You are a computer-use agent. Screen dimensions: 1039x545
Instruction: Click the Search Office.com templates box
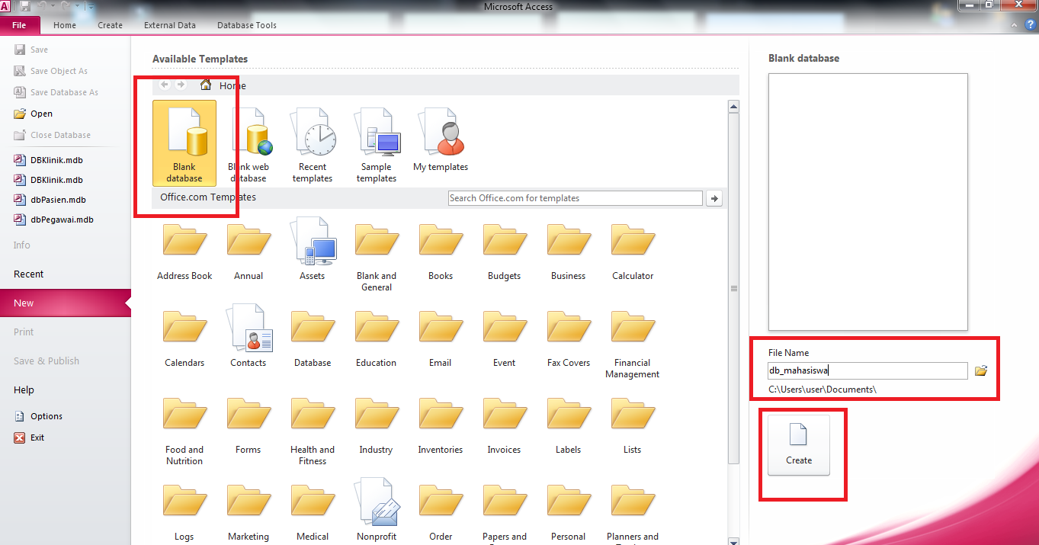(x=576, y=198)
